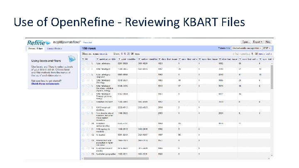Go to next page of rows
299x168 pixels.
click(262, 54)
